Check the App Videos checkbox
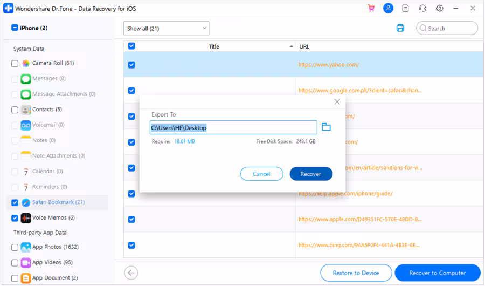The height and width of the screenshot is (286, 485). [x=15, y=263]
